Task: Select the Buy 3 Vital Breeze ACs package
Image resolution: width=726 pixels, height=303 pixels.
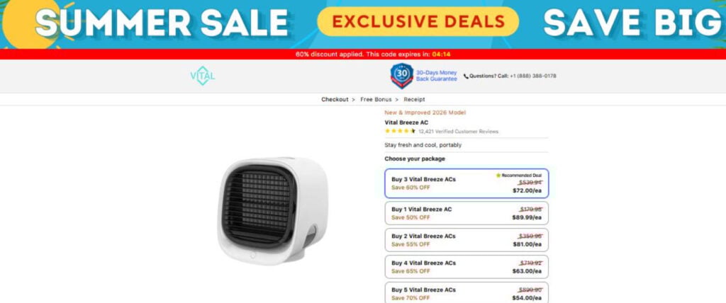Action: pyautogui.click(x=467, y=183)
